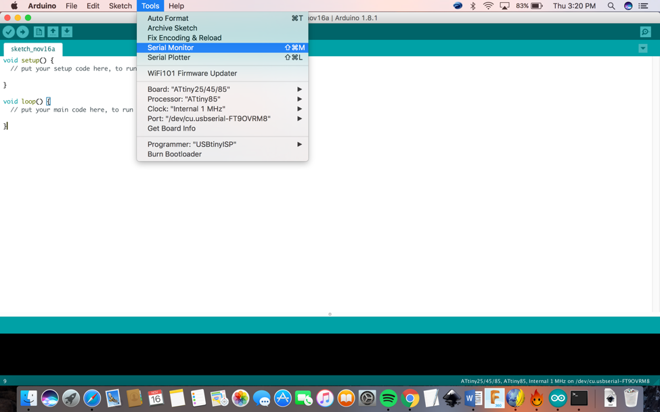The width and height of the screenshot is (660, 412).
Task: Open Safari from the dock
Action: pos(92,398)
